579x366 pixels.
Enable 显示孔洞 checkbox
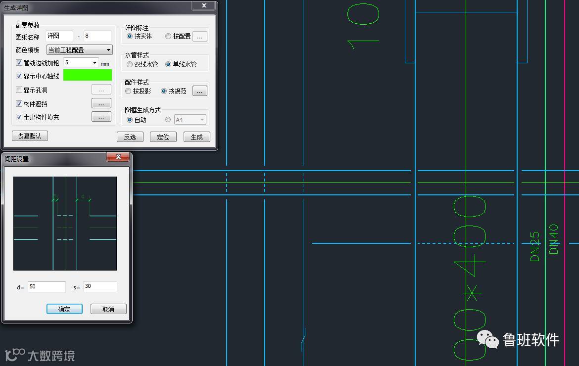pyautogui.click(x=19, y=90)
